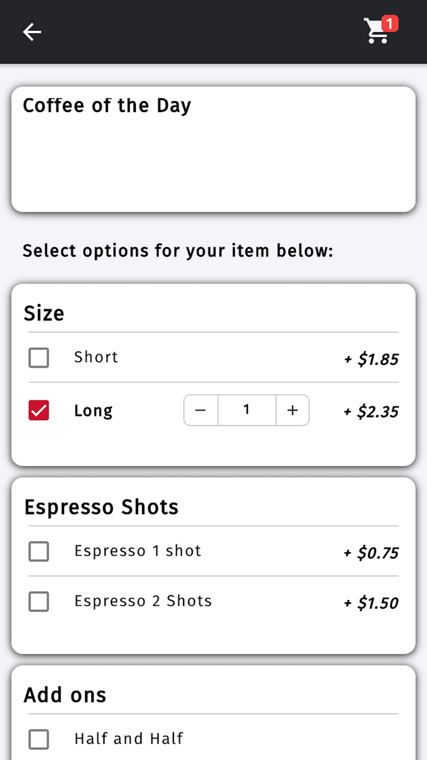The width and height of the screenshot is (427, 760).
Task: Tap the Espresso 2 Shots label
Action: point(143,601)
